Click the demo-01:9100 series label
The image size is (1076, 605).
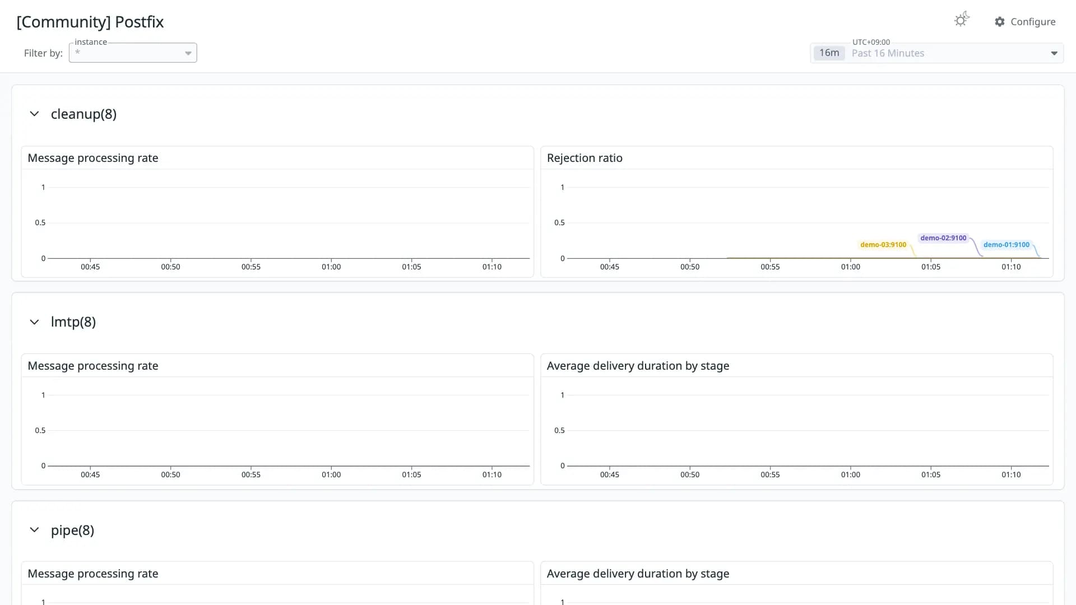pos(1007,245)
